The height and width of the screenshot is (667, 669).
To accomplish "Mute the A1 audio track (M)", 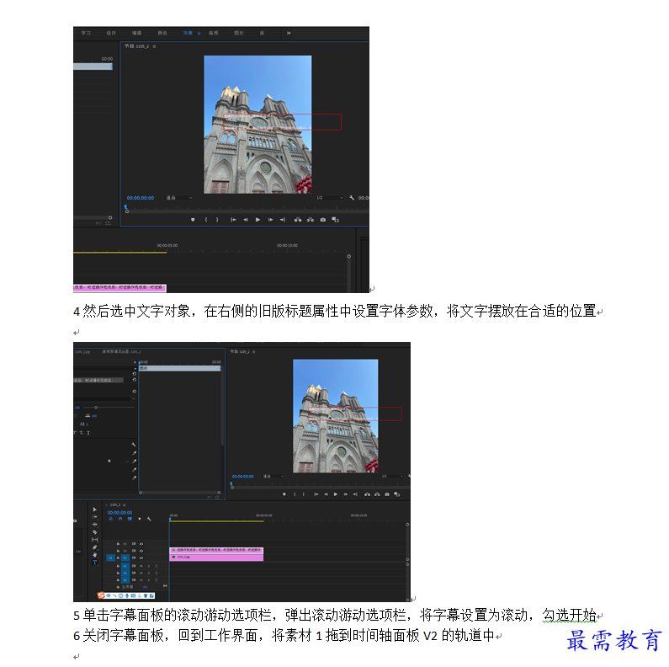I will (141, 566).
